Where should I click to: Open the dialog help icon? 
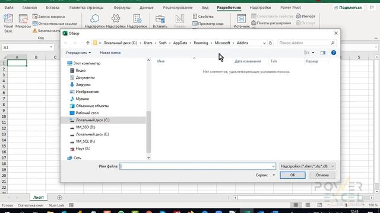(x=334, y=53)
